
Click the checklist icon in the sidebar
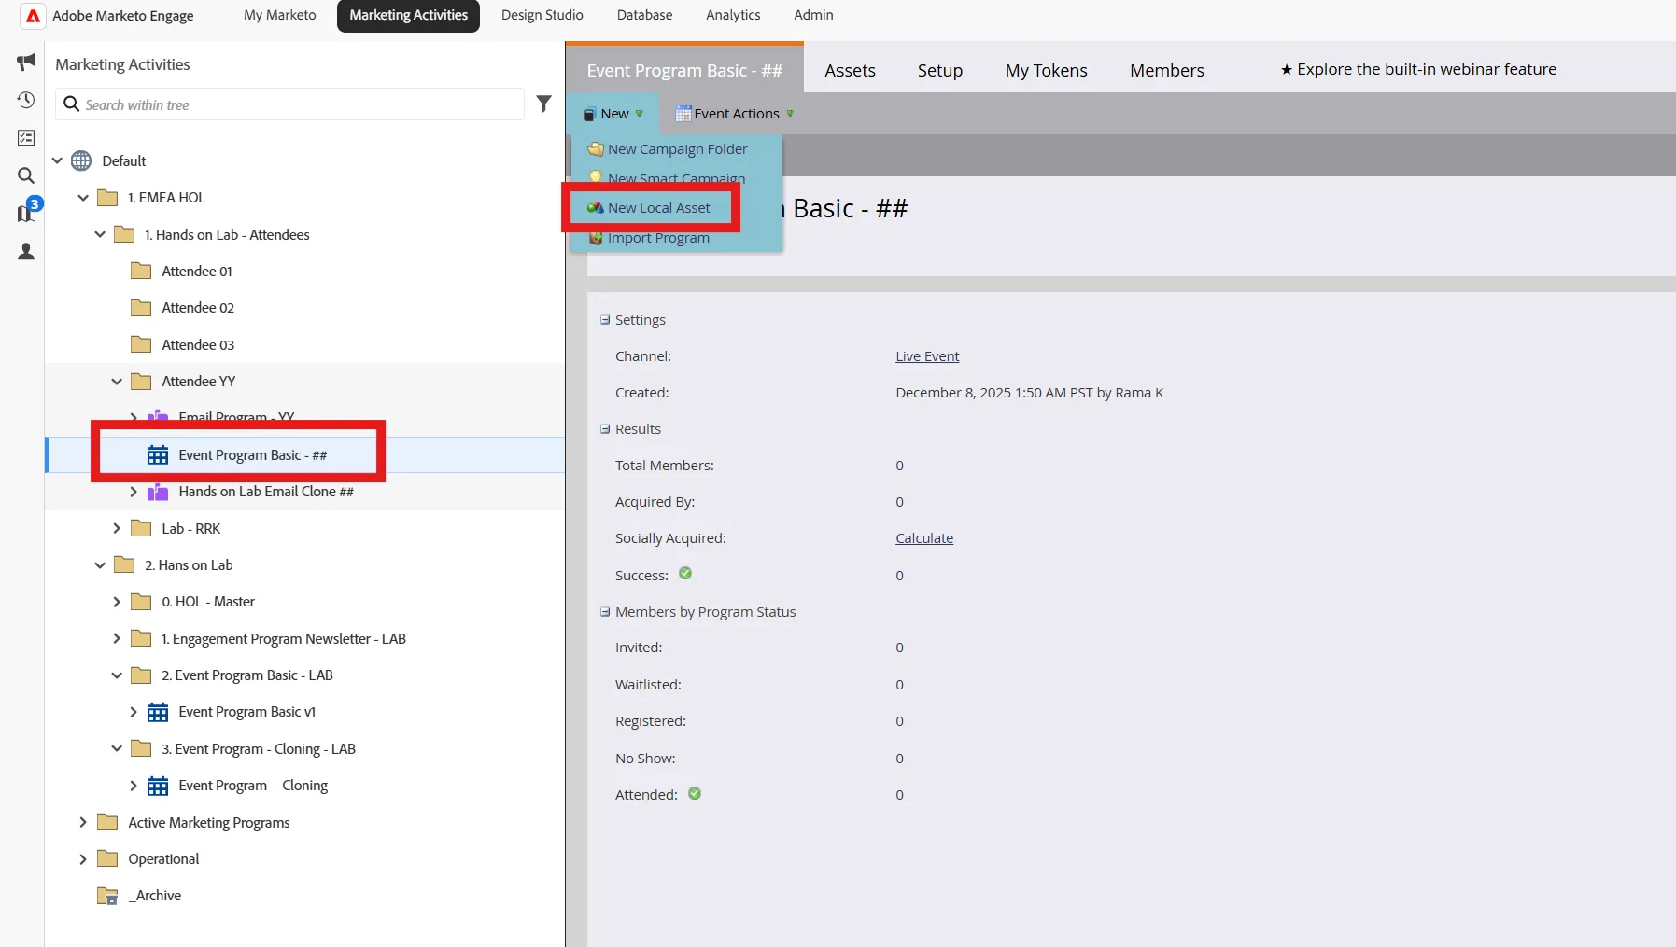[26, 138]
